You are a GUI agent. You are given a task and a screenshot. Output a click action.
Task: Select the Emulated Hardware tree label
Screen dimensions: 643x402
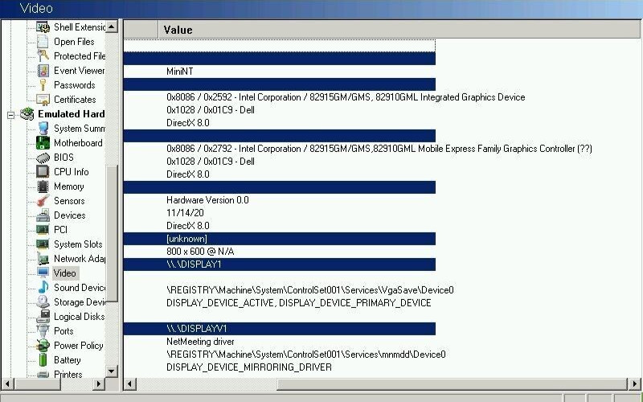[x=71, y=114]
